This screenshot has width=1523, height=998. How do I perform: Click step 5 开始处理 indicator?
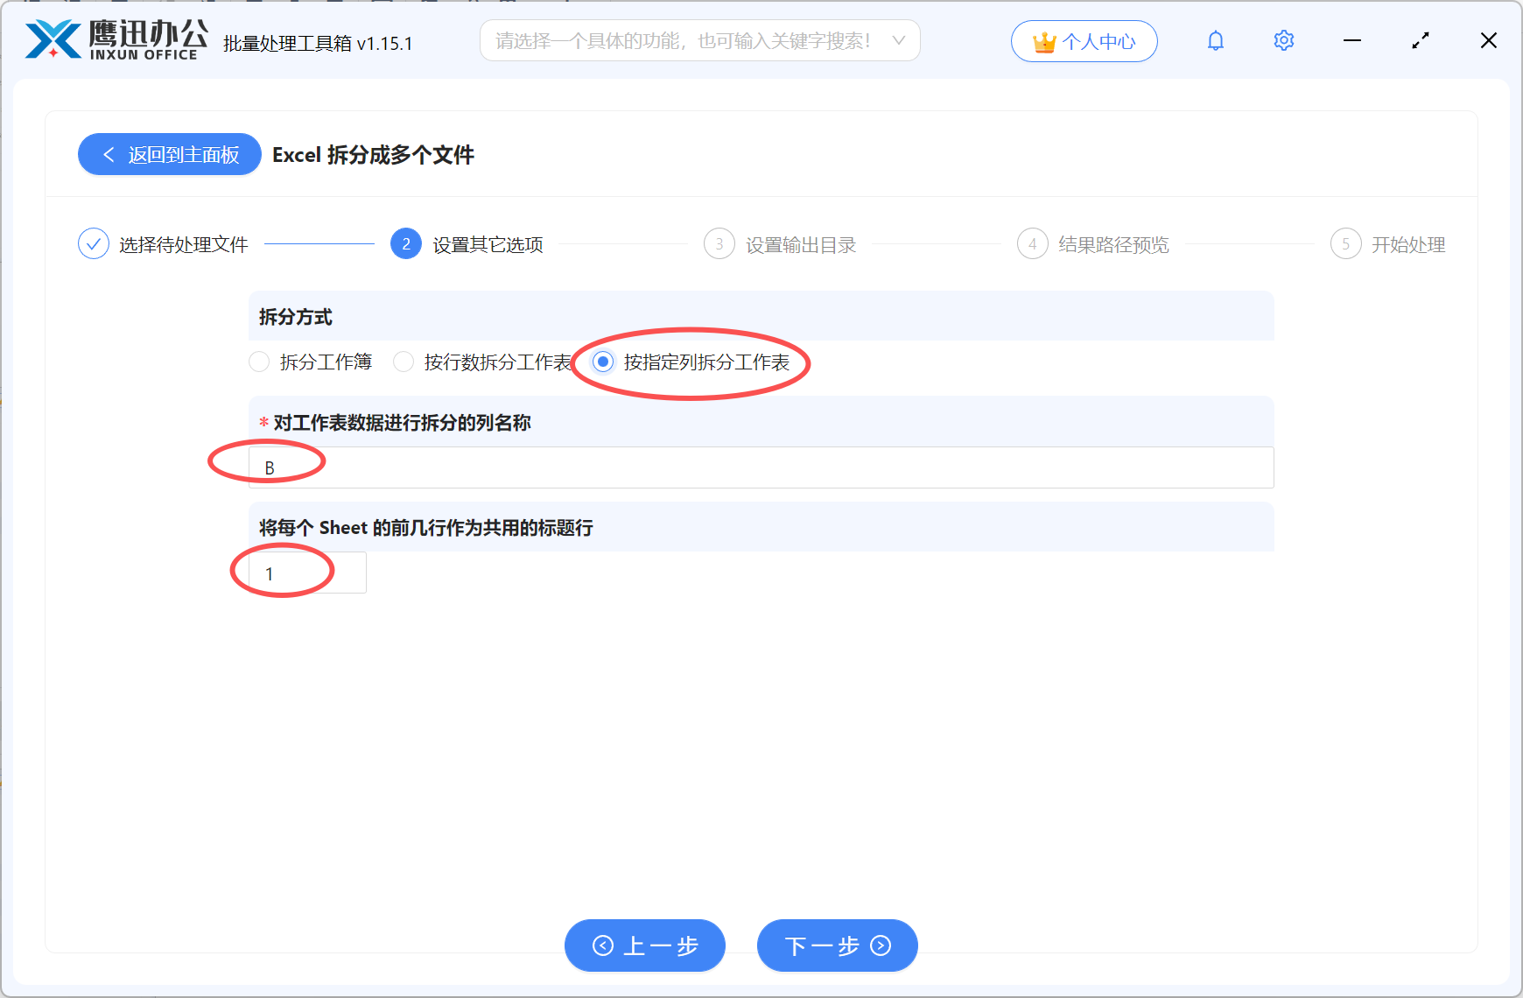click(x=1345, y=244)
